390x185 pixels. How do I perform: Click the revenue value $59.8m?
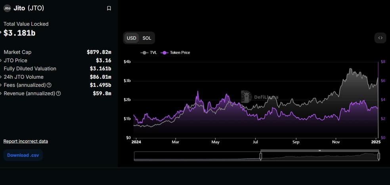(102, 93)
